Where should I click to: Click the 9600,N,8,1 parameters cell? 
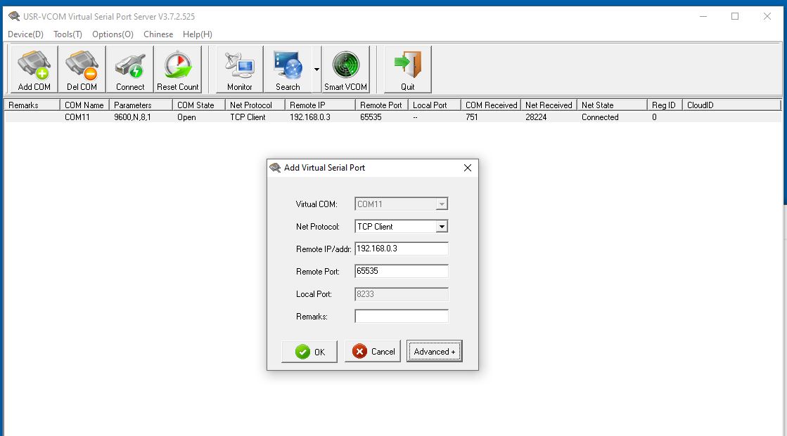coord(132,117)
